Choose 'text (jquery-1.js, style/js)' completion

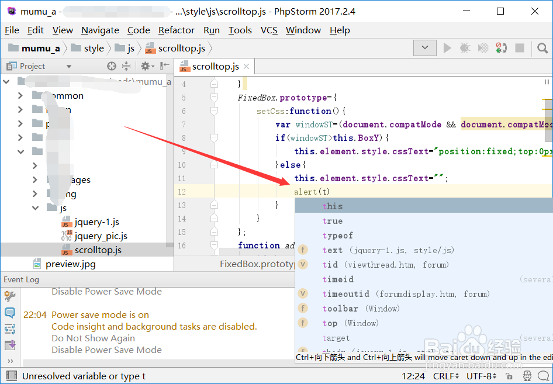(x=424, y=250)
